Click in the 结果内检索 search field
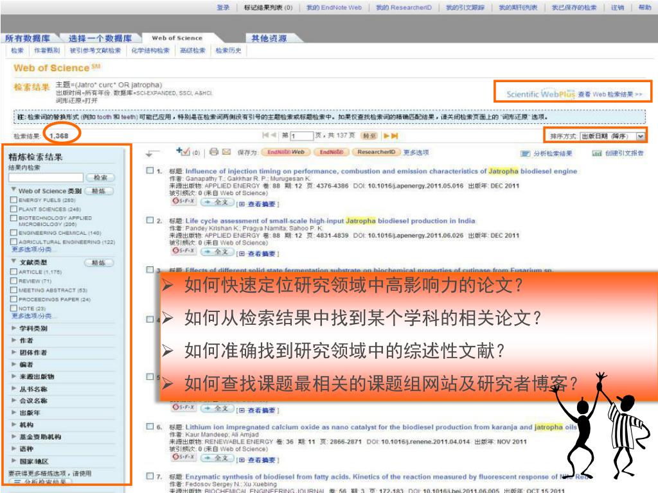Image resolution: width=658 pixels, height=493 pixels. (46, 177)
